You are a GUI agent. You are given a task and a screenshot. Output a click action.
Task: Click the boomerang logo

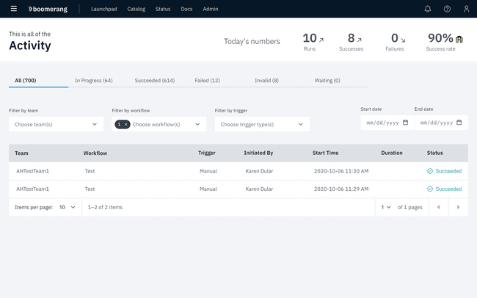(x=48, y=9)
